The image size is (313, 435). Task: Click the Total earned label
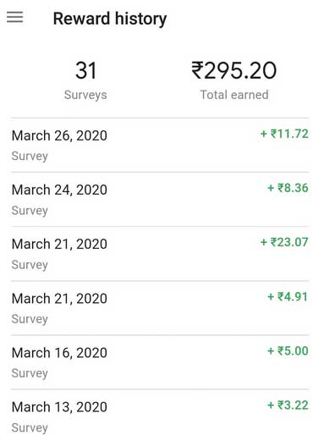tap(234, 95)
